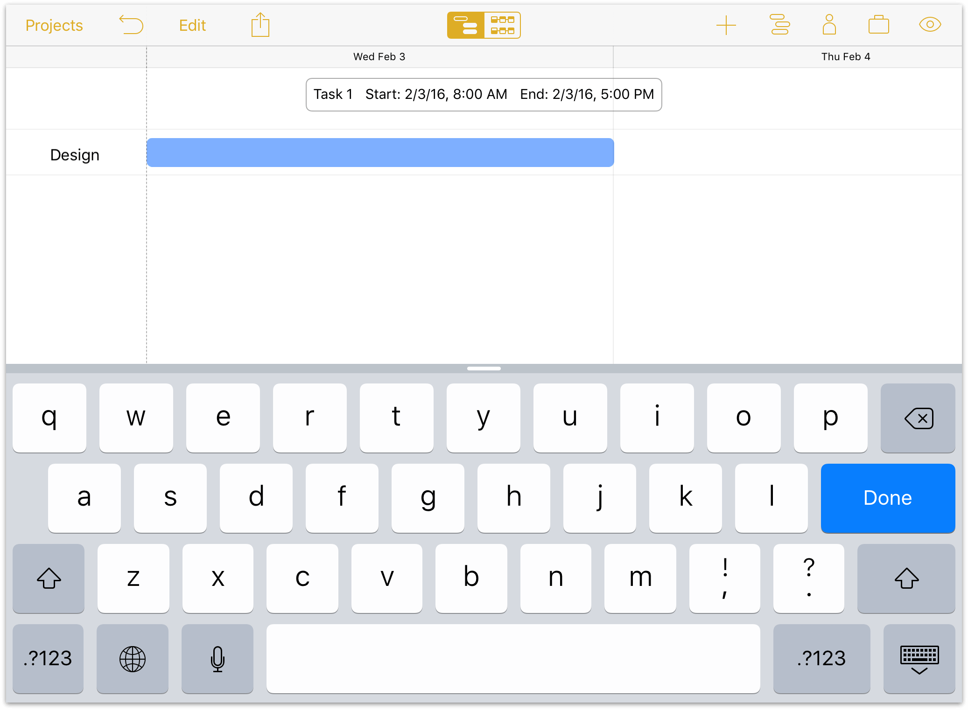Tap the Thu Feb 4 date header
Image resolution: width=968 pixels, height=710 pixels.
coord(845,56)
